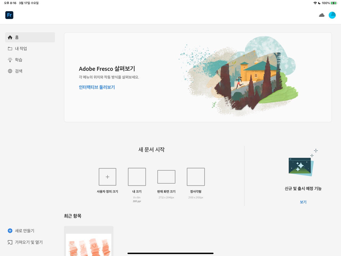
Task: Create 사용자 정의 크기 document
Action: pyautogui.click(x=107, y=177)
